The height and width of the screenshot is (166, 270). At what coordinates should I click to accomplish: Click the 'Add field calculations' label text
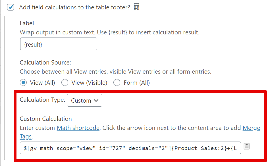click(74, 7)
